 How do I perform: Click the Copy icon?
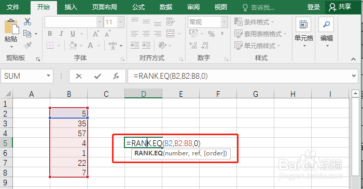pyautogui.click(x=27, y=34)
